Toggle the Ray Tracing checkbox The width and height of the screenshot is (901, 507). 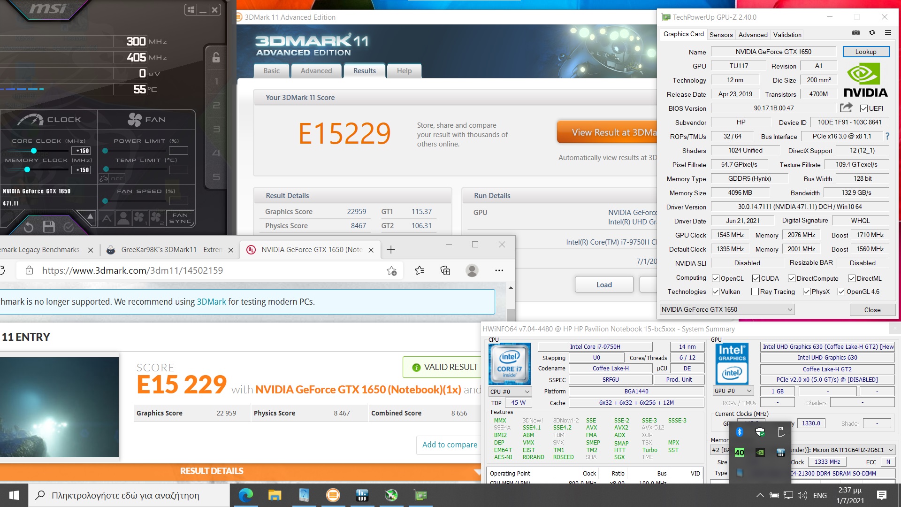pos(755,292)
